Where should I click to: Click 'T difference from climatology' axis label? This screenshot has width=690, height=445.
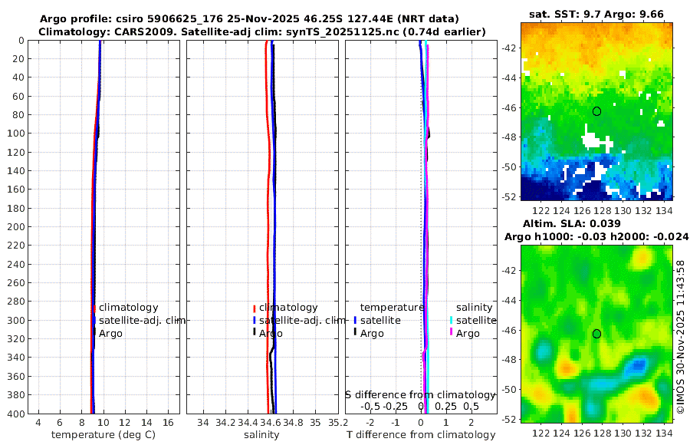pyautogui.click(x=421, y=435)
